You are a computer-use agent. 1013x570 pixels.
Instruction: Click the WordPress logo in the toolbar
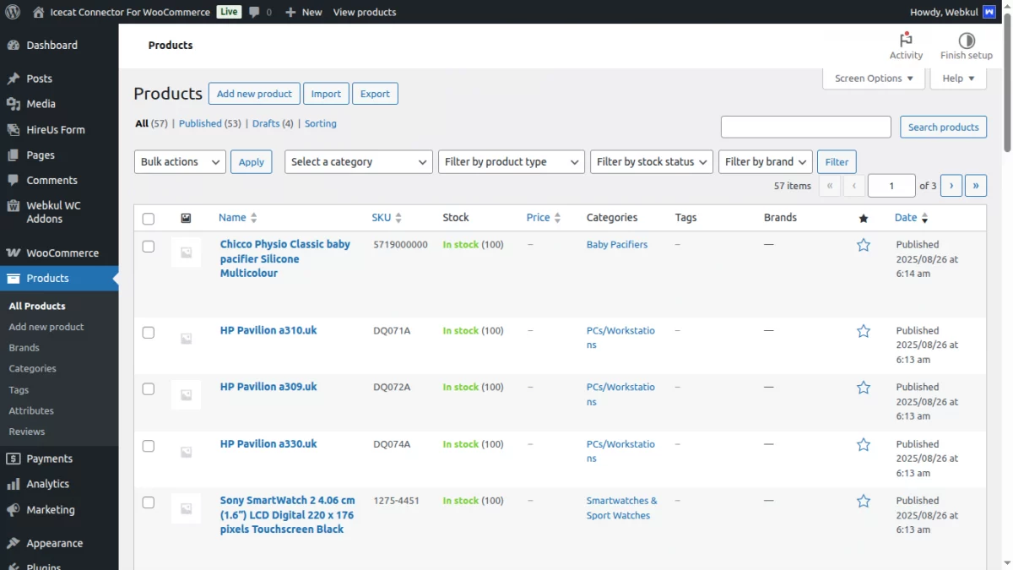[13, 12]
